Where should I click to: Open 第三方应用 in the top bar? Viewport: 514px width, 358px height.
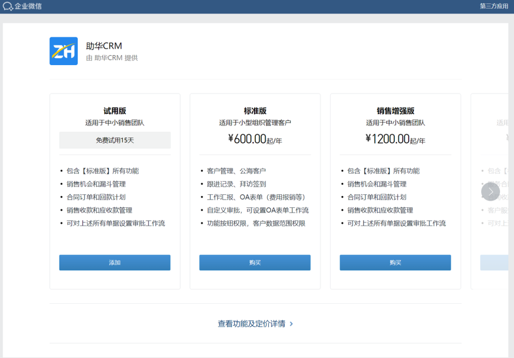coord(494,6)
